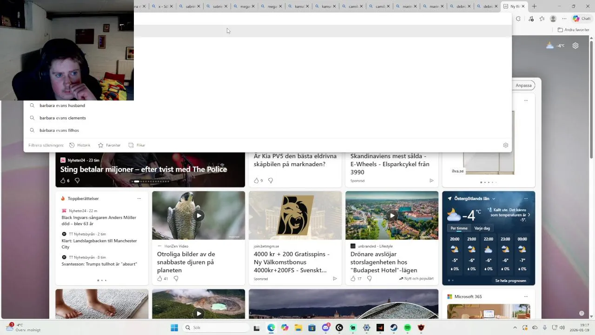Play the Budapest Hotel drone video
The image size is (595, 335).
pos(392,215)
